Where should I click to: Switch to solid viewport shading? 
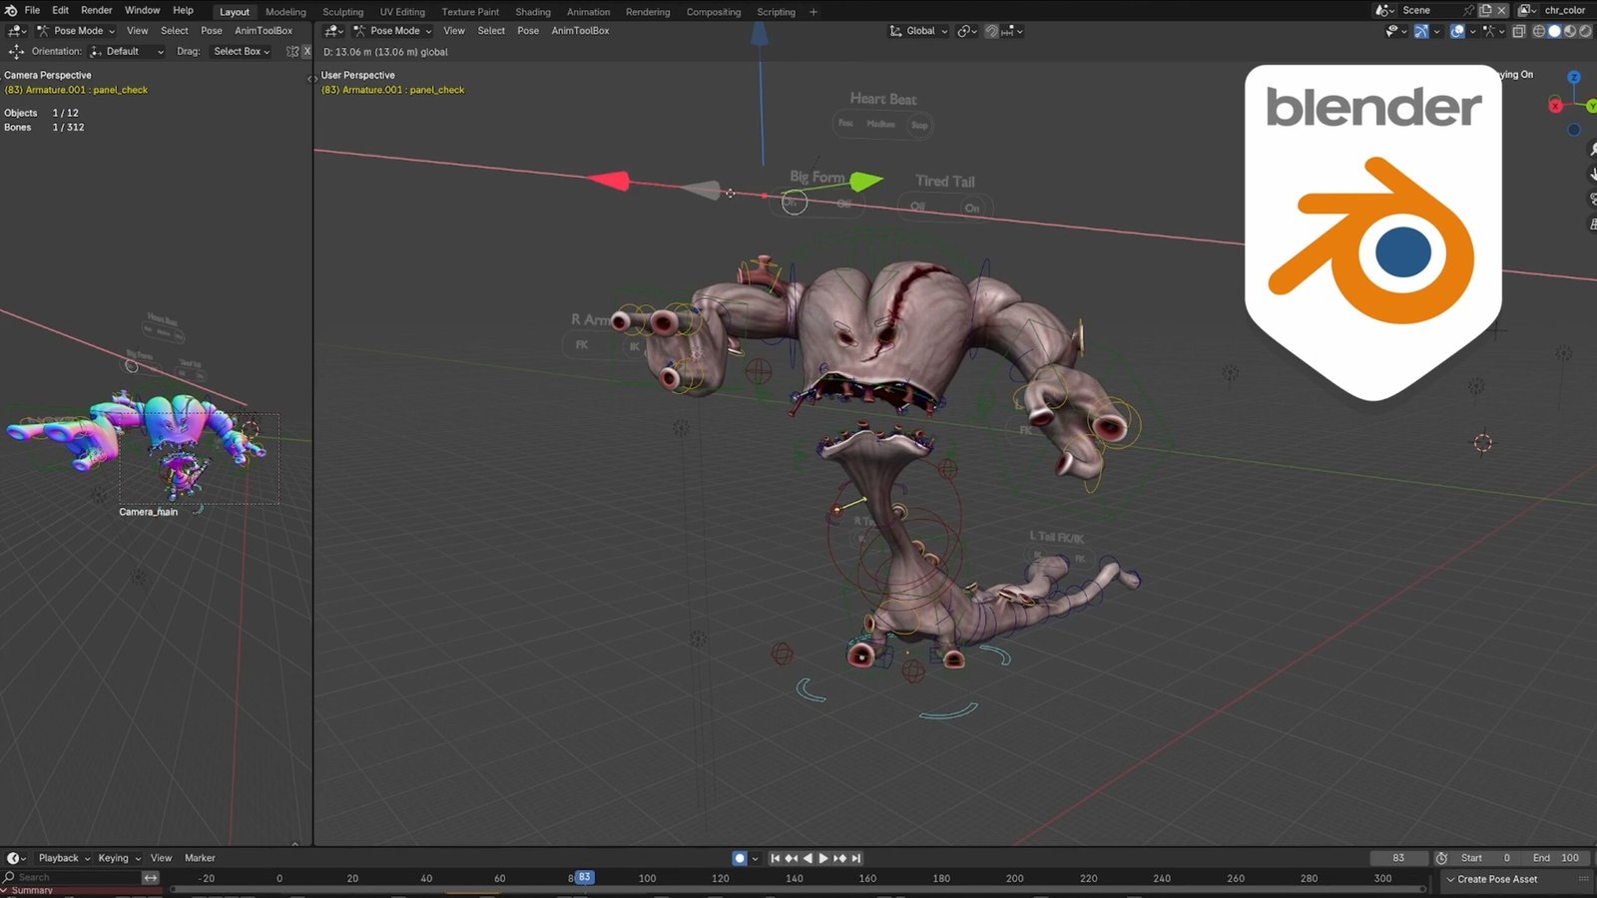pos(1554,31)
